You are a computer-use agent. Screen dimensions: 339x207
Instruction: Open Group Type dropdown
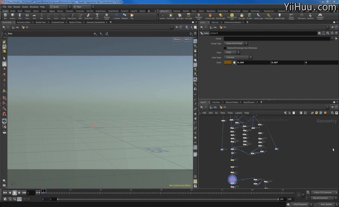(236, 43)
